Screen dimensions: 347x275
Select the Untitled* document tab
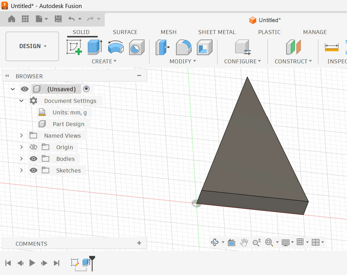(265, 20)
